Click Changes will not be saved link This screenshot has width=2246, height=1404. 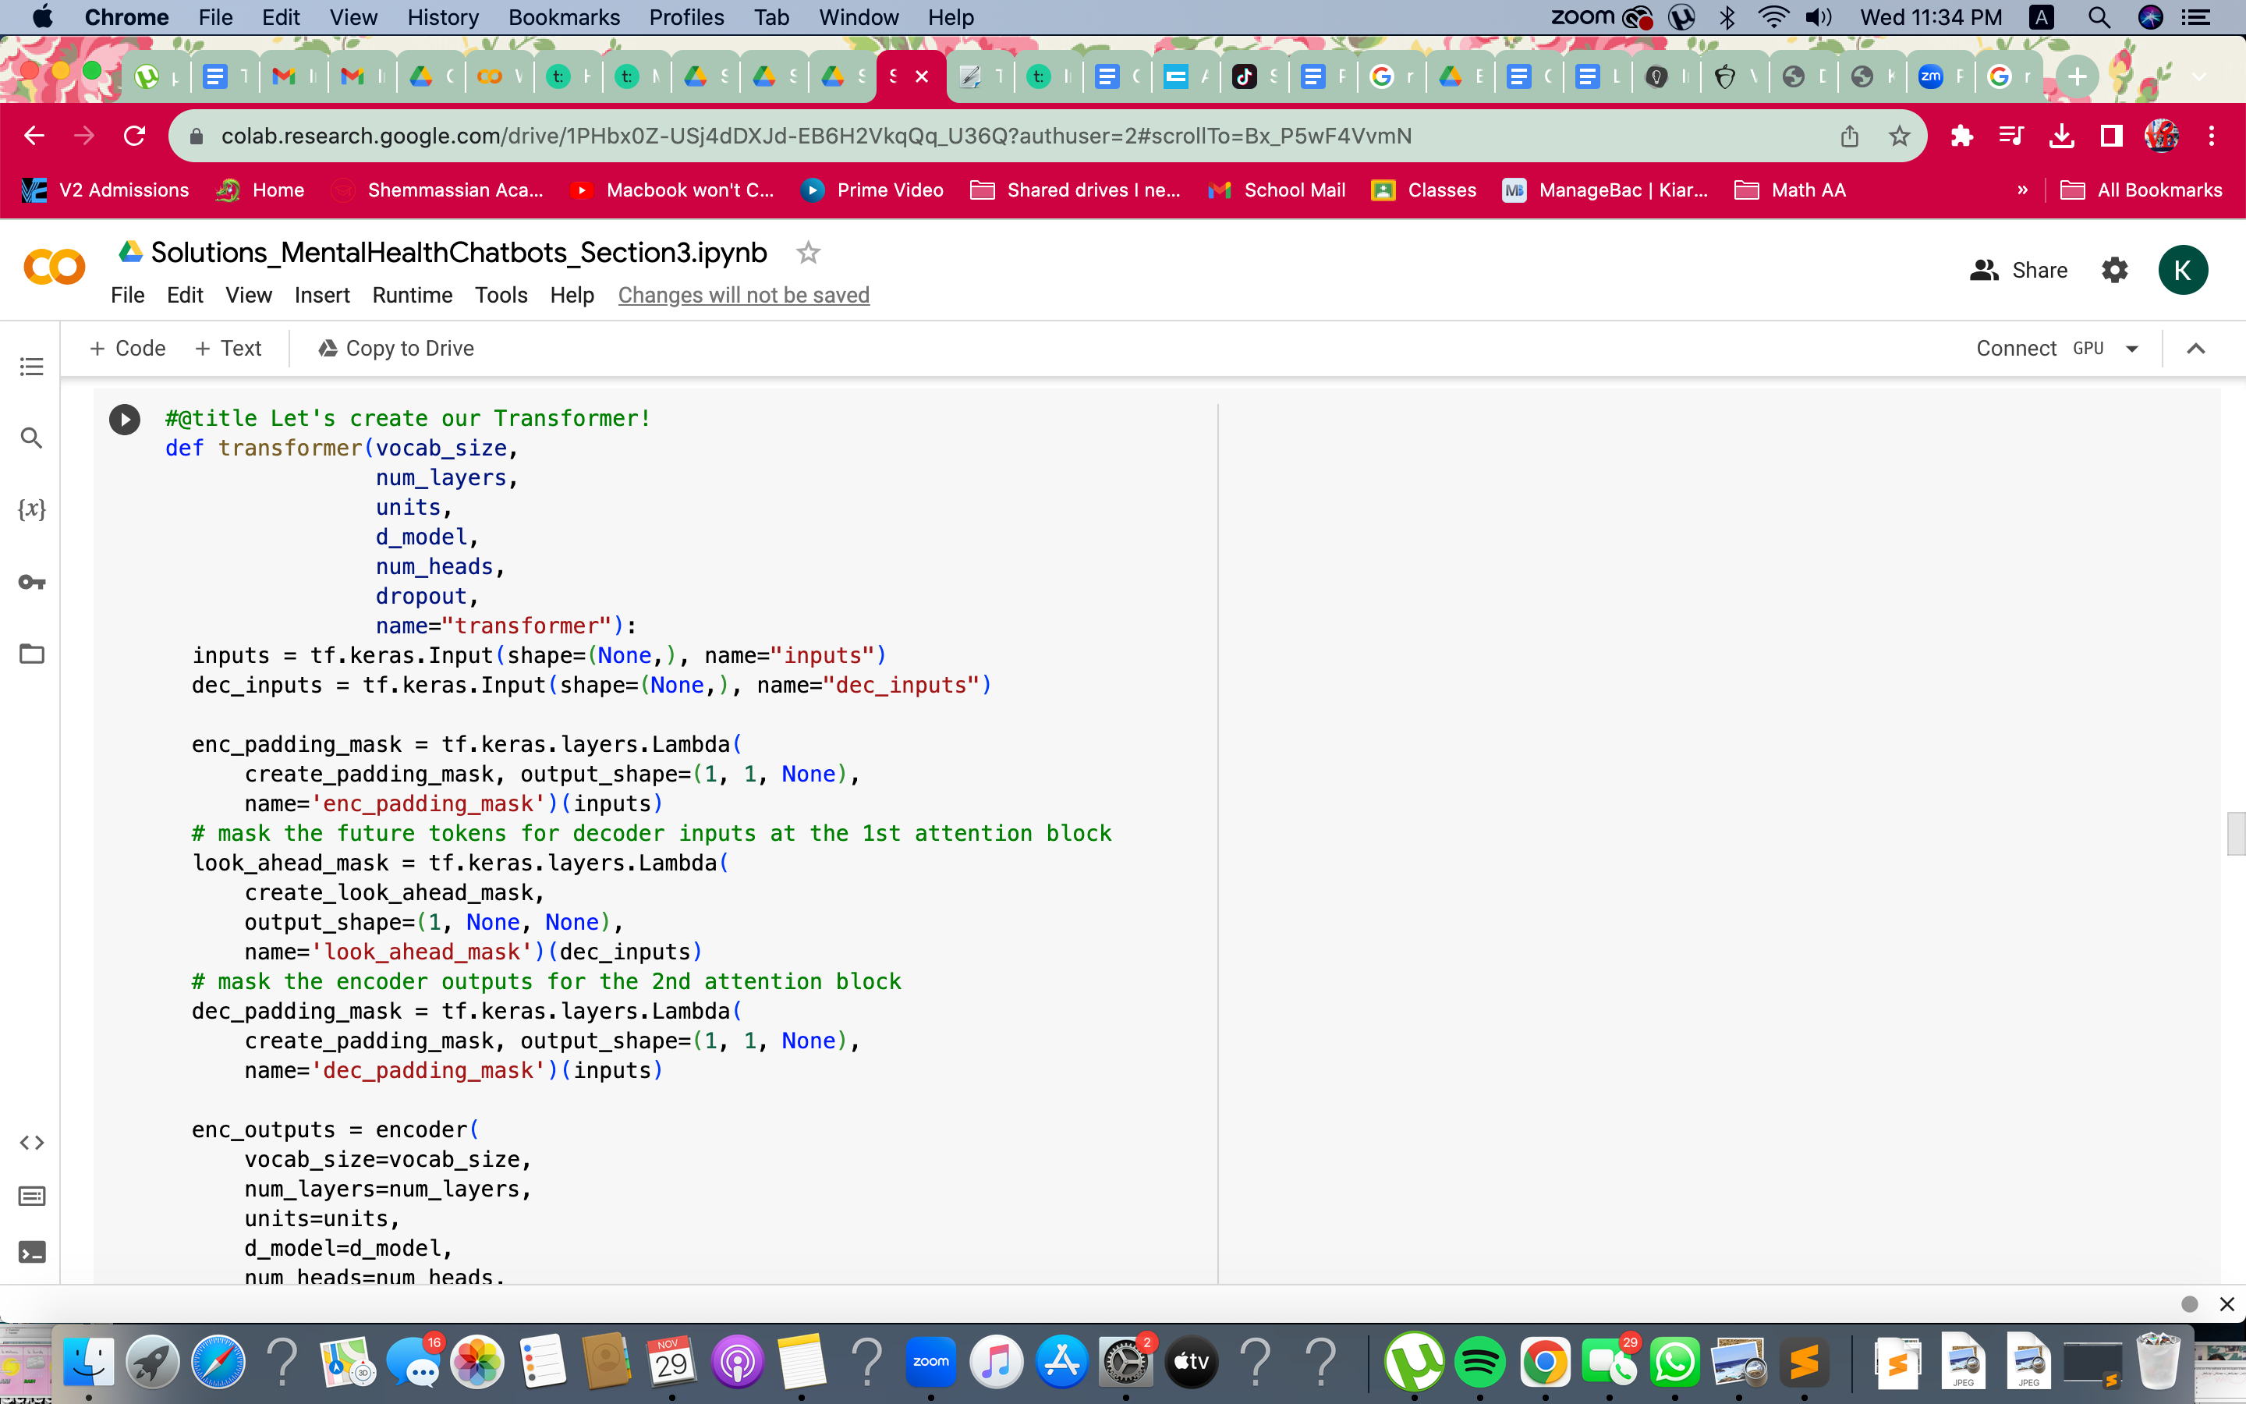pyautogui.click(x=743, y=296)
